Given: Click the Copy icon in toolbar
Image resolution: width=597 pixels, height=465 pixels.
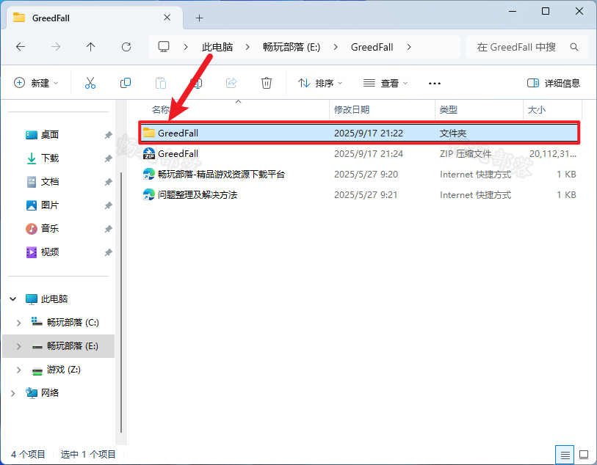Looking at the screenshot, I should [126, 83].
